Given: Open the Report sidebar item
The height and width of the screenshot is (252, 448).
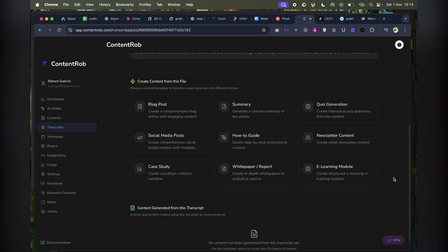Looking at the screenshot, I should (x=67, y=146).
